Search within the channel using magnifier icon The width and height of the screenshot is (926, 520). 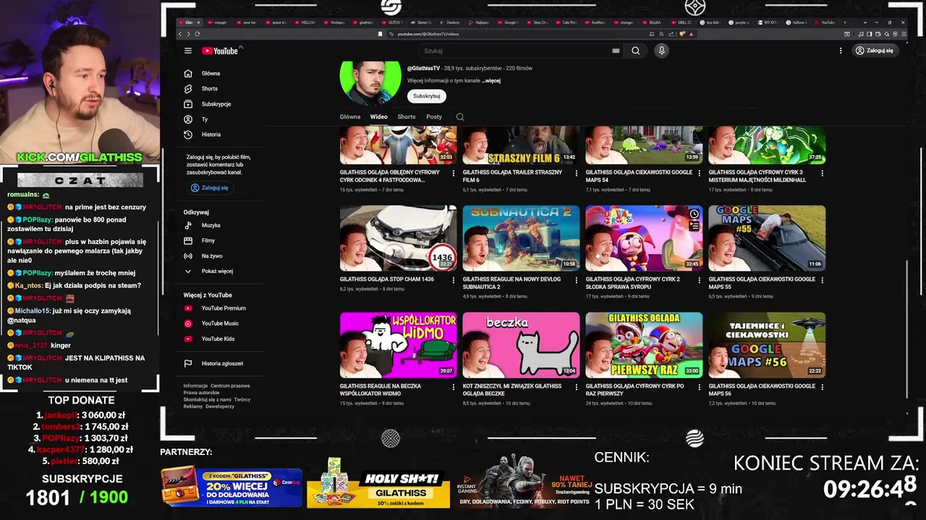pos(460,117)
